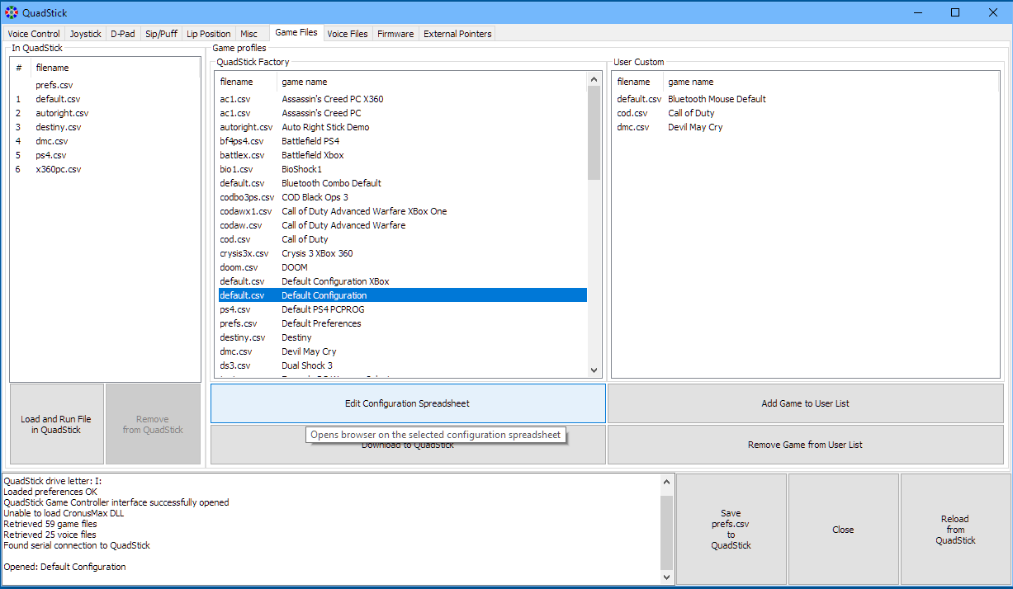
Task: Select DOOM profile in factory list
Action: coord(402,267)
